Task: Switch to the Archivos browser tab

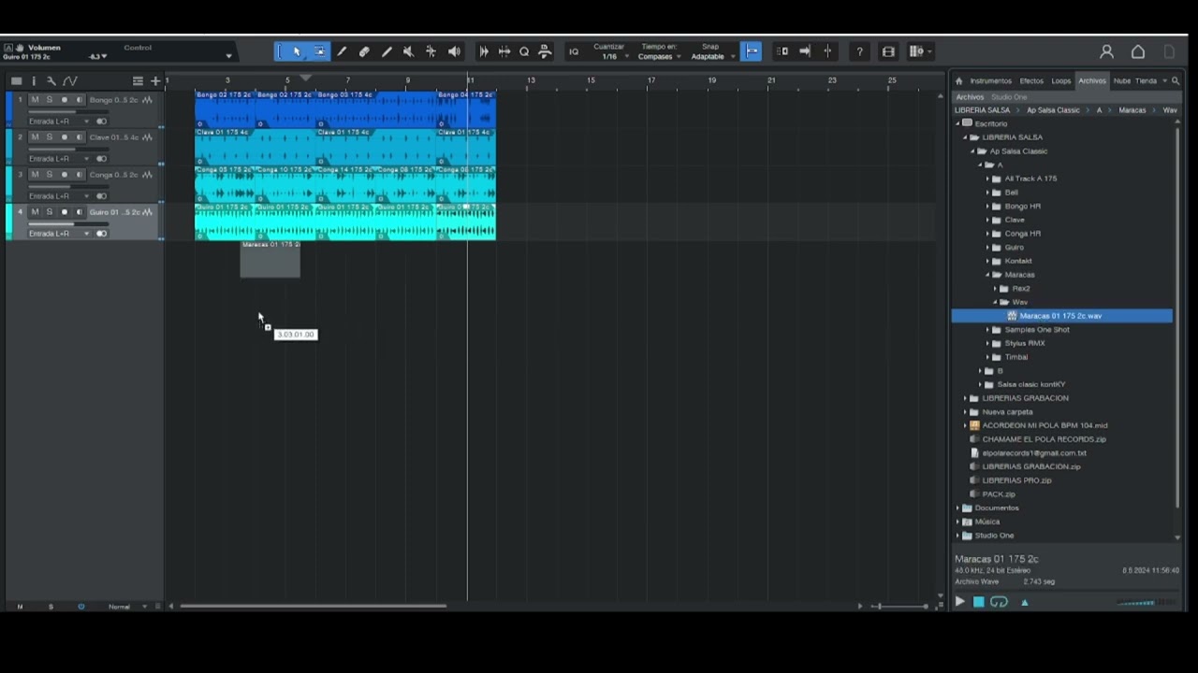Action: click(1092, 81)
